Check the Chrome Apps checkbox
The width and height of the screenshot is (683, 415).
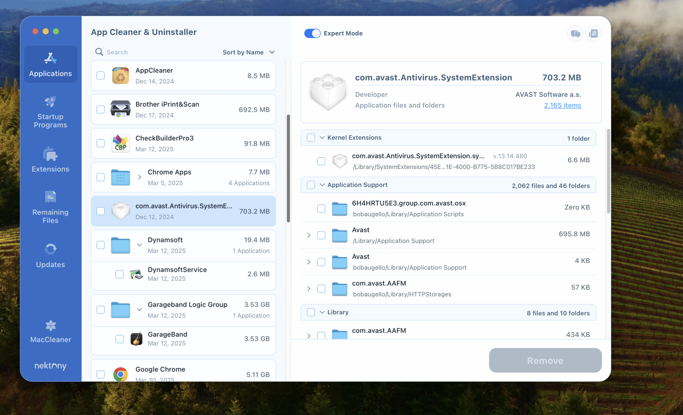100,177
